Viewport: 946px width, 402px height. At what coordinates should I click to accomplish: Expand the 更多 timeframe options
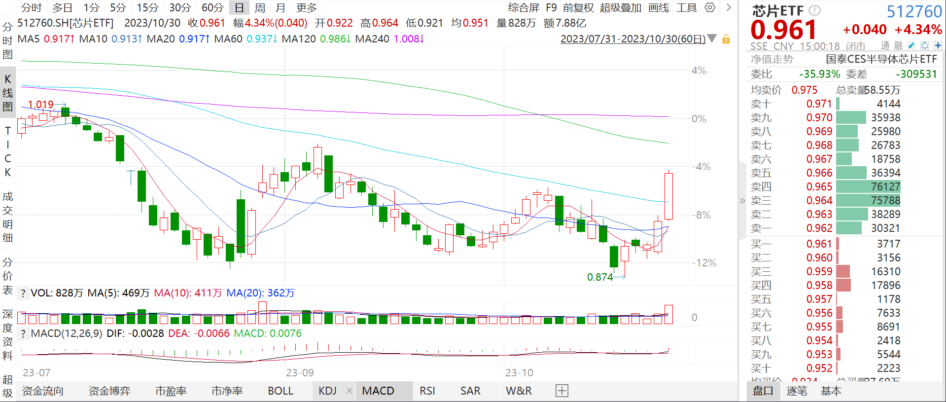coord(307,8)
